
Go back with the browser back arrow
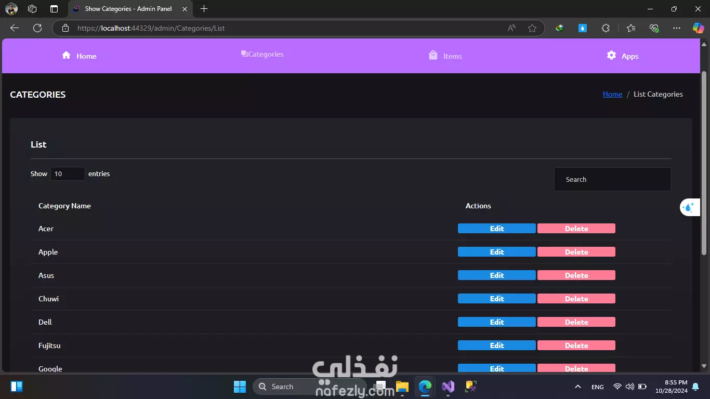coord(15,28)
